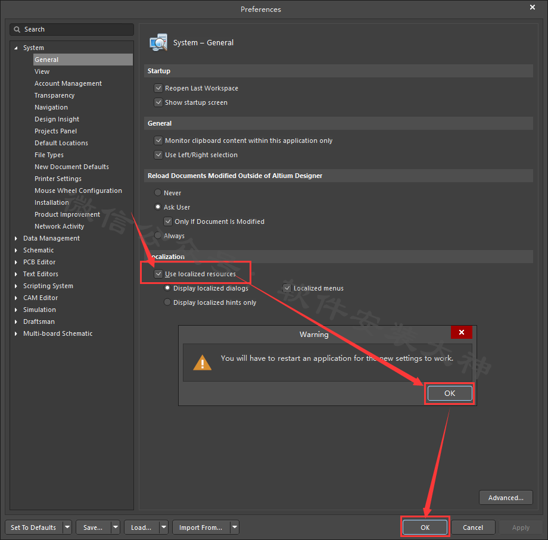Toggle Use localized resources checkbox
Screen dimensions: 548x540
[158, 274]
